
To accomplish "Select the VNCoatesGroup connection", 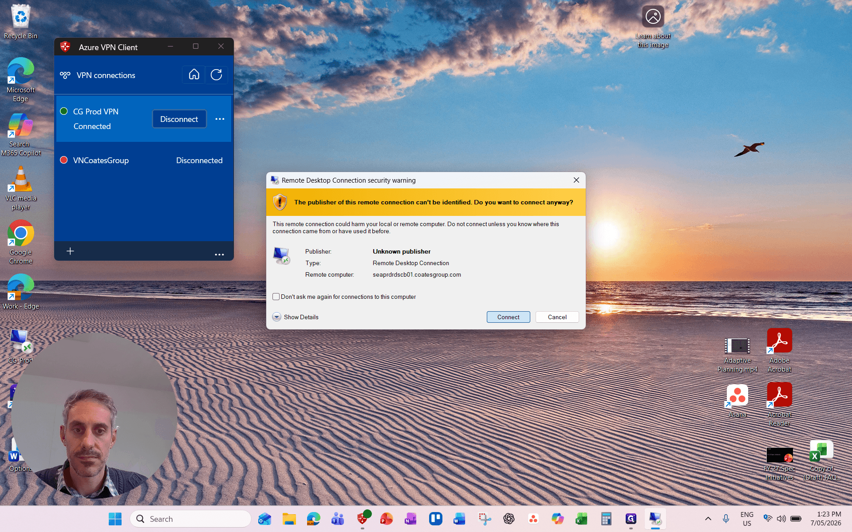I will tap(144, 160).
